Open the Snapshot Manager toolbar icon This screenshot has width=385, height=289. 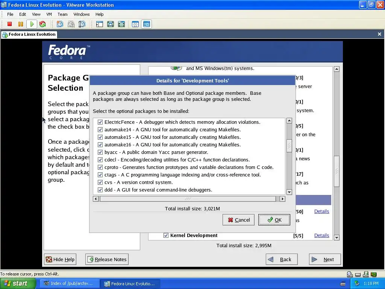(x=82, y=24)
